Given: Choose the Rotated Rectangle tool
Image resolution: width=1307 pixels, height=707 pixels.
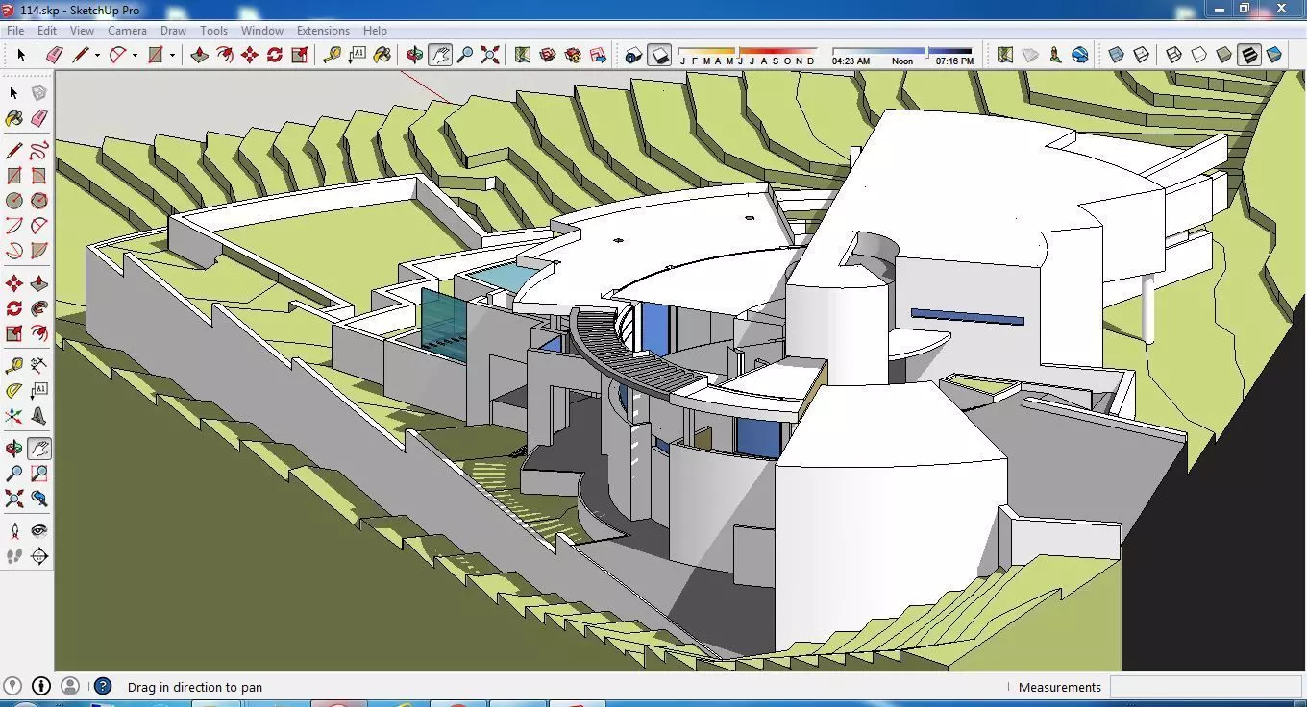Looking at the screenshot, I should pos(38,176).
